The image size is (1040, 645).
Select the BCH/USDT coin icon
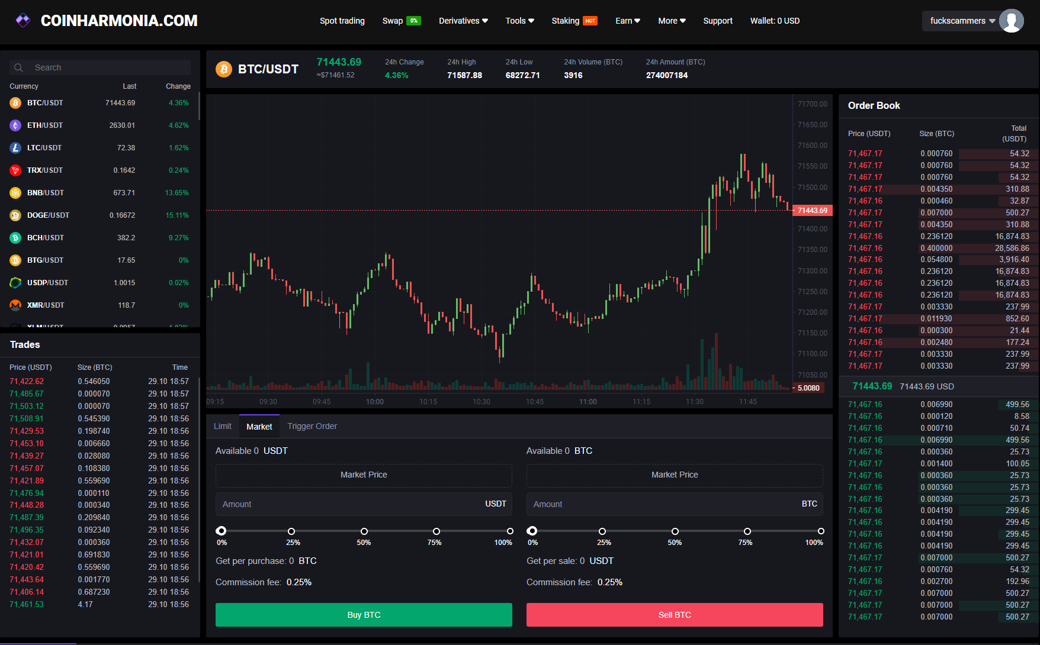click(x=15, y=238)
